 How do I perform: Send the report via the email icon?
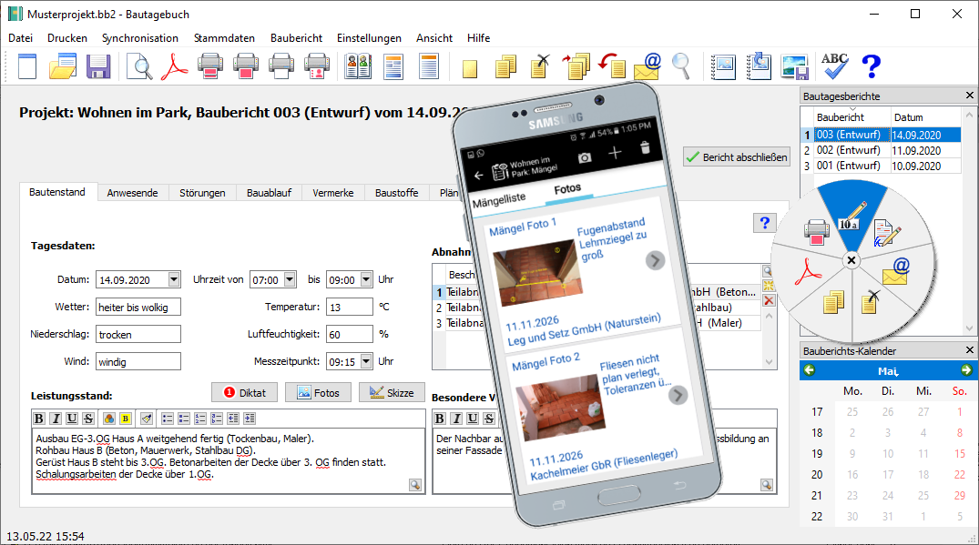pos(647,66)
